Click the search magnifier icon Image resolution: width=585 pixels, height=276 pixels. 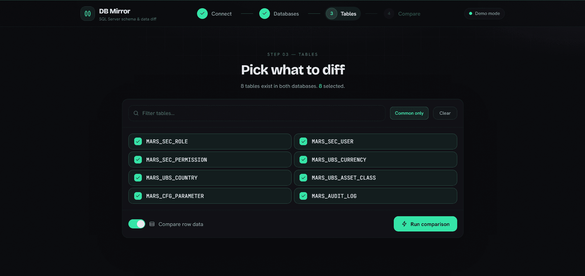coord(136,113)
